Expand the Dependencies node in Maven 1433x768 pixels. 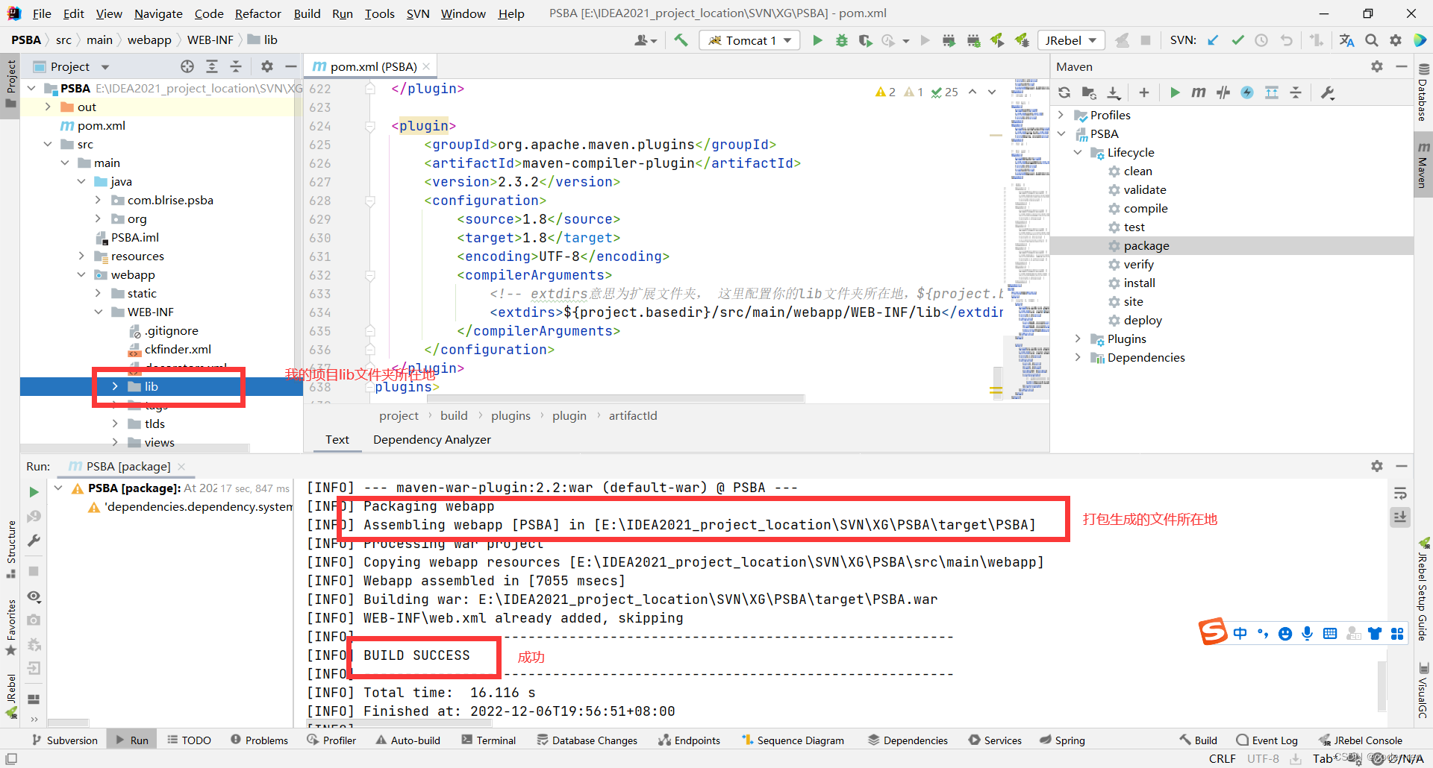[1078, 357]
